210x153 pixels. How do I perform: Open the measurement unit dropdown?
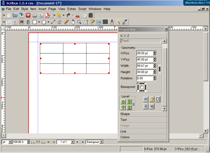(10, 142)
